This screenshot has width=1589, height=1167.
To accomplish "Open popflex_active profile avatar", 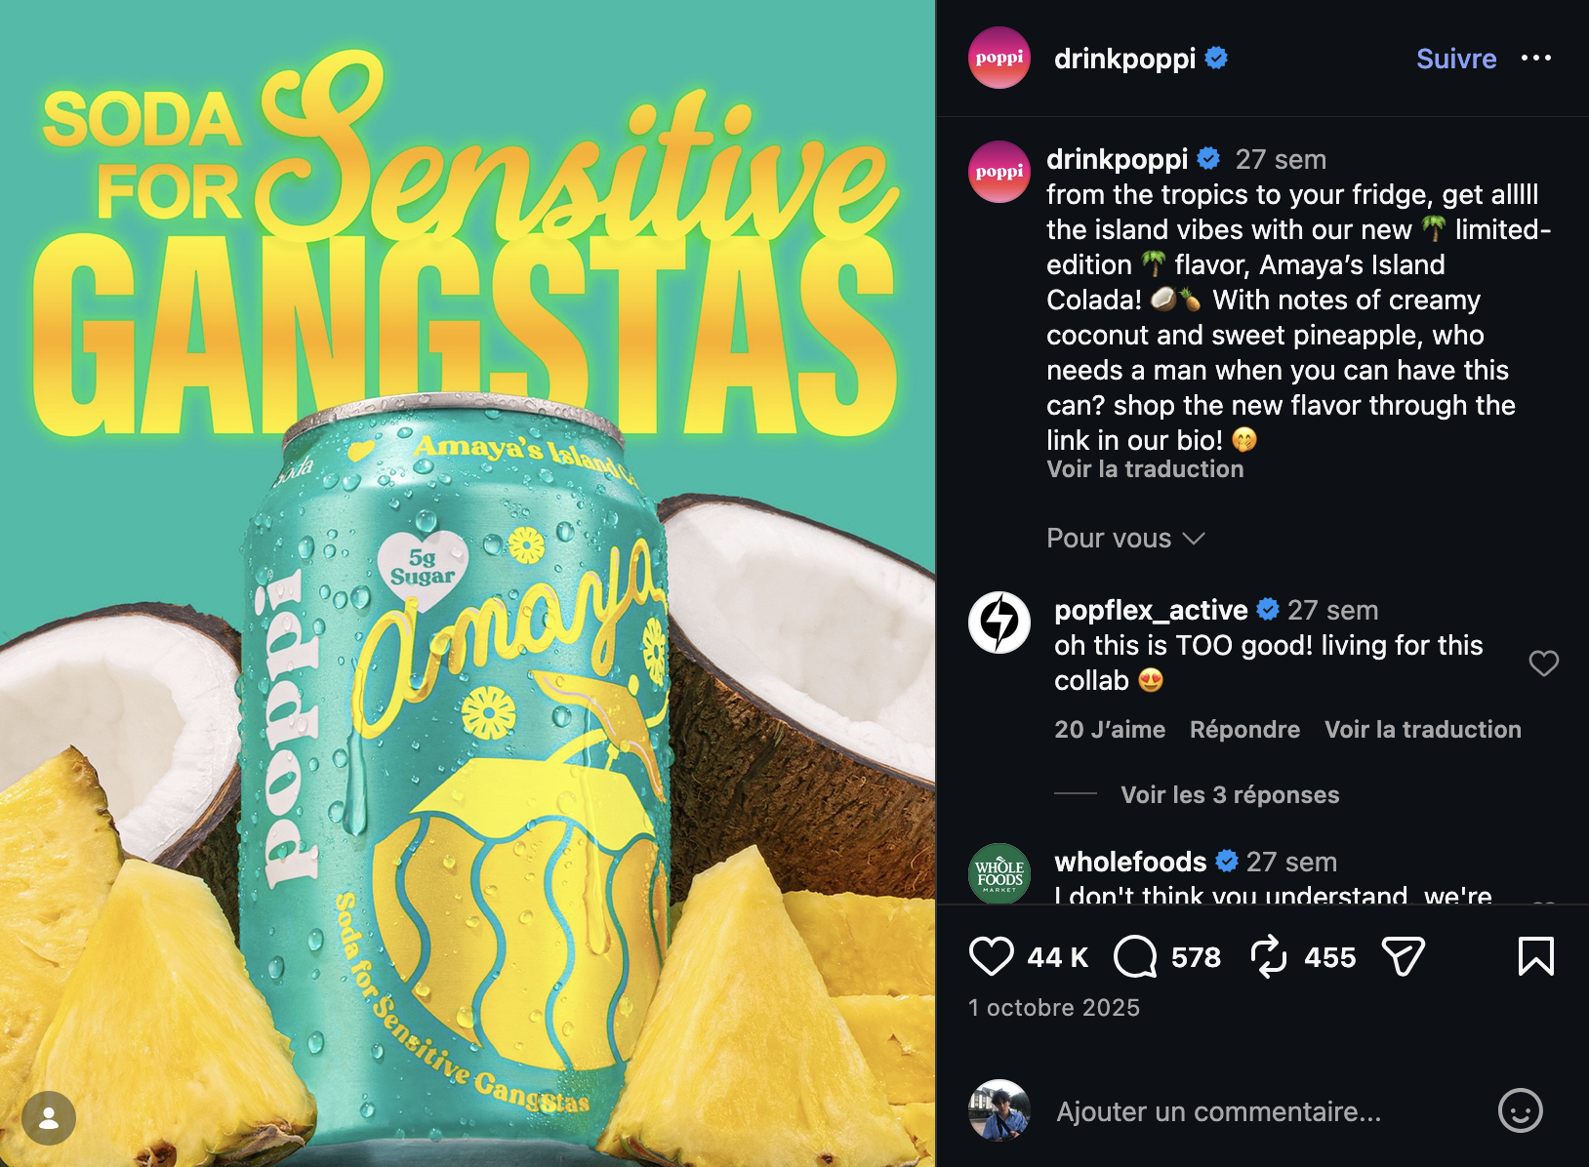I will pos(999,623).
